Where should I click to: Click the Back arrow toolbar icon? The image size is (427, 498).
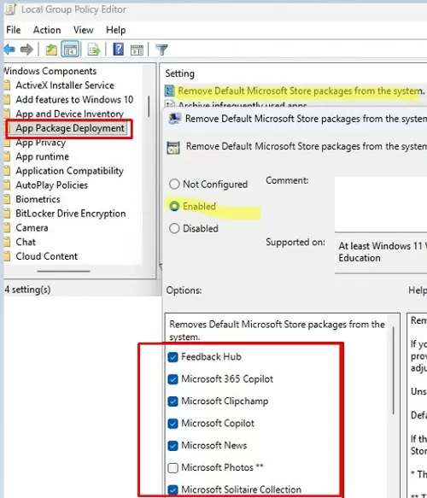9,50
